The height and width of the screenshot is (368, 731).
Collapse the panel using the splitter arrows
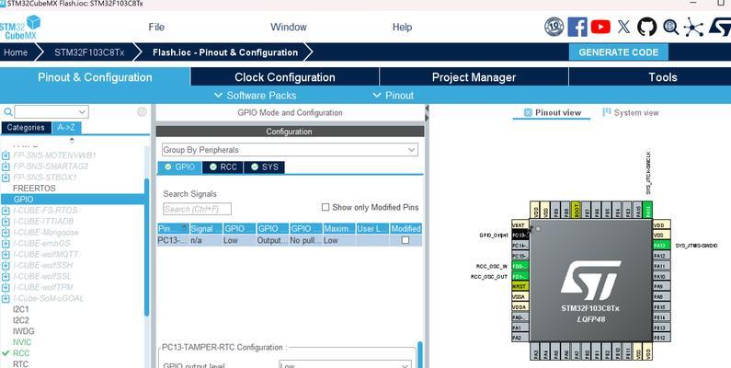427,112
